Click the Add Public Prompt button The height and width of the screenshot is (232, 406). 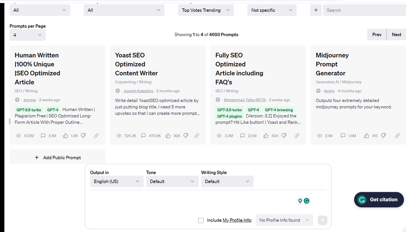pos(58,157)
